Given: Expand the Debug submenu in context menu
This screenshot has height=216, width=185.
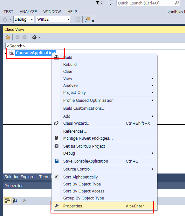Looking at the screenshot, I should click(152, 153).
